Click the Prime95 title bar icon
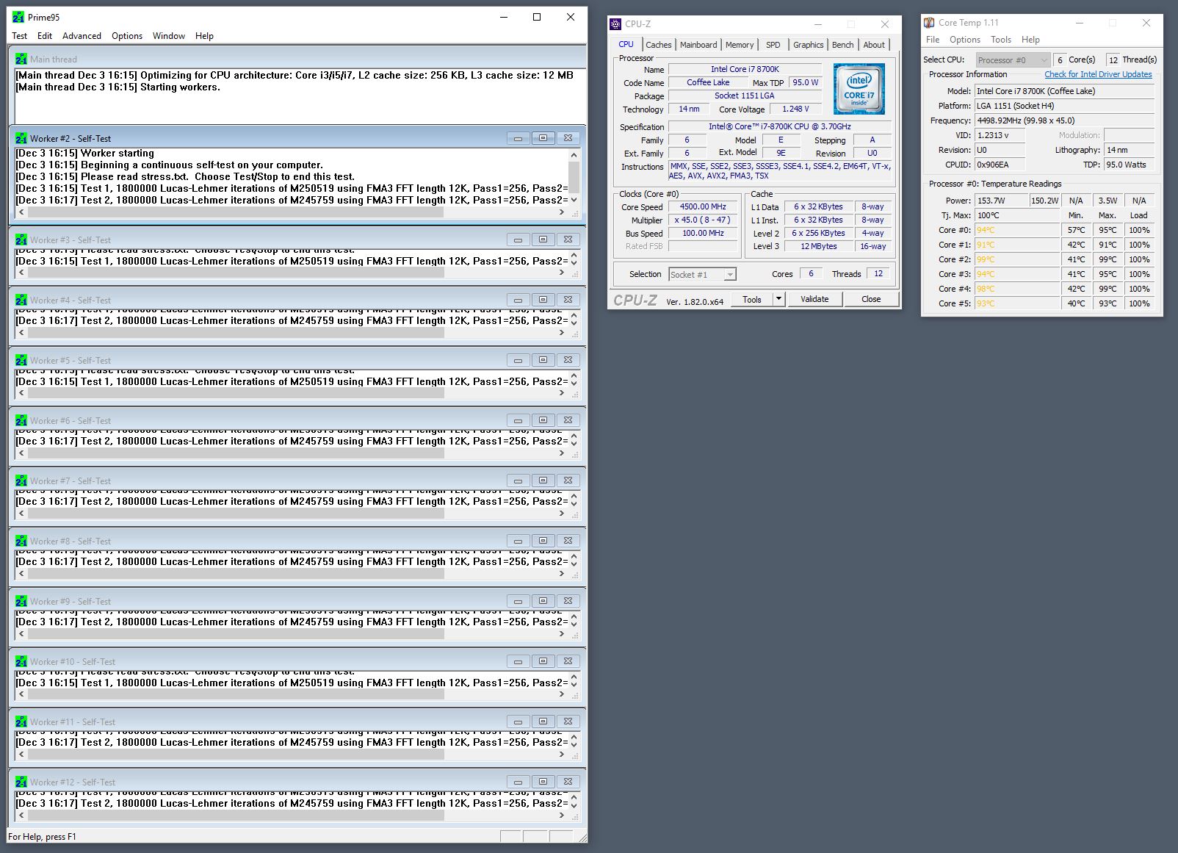Screen dimensions: 1178x853 [x=18, y=17]
